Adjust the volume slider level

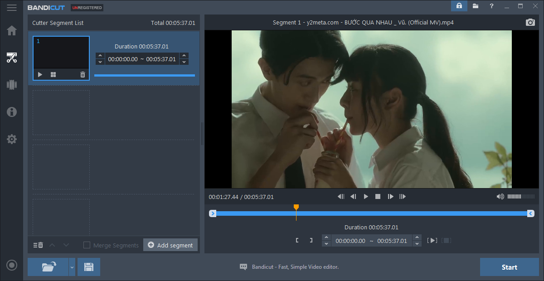pos(520,197)
